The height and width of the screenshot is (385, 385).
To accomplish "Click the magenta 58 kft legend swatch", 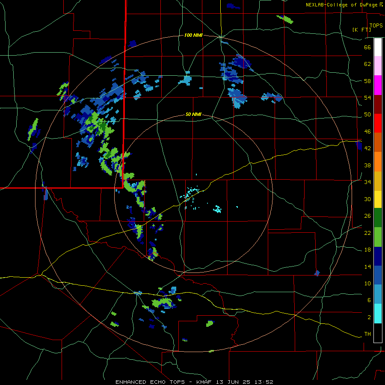I will (378, 85).
